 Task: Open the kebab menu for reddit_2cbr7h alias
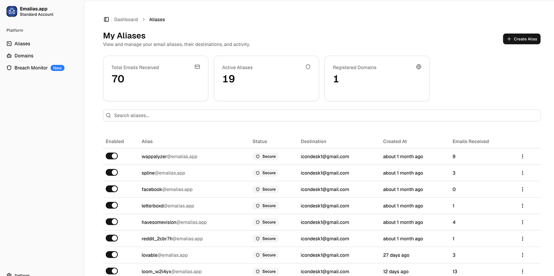click(x=522, y=238)
